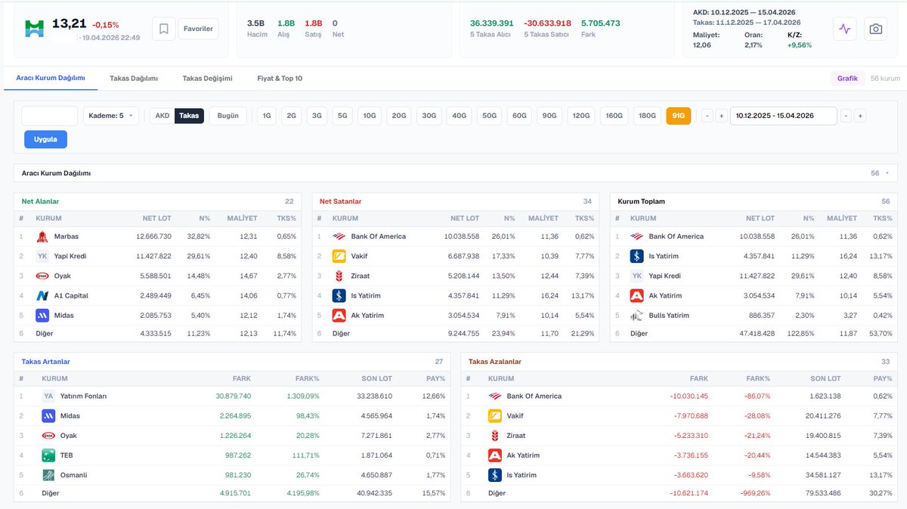
Task: Click Marbas logo in Net Alanlar
Action: point(42,236)
